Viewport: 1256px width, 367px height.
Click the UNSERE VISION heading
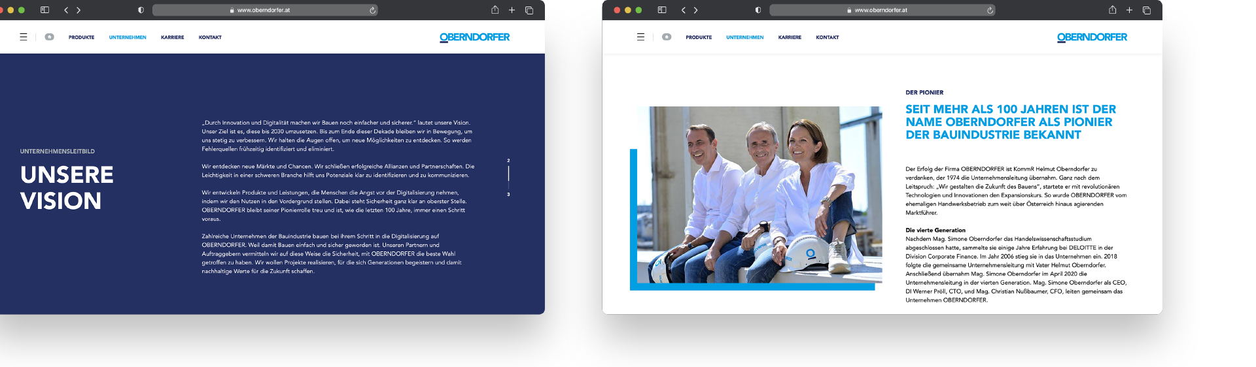(67, 187)
